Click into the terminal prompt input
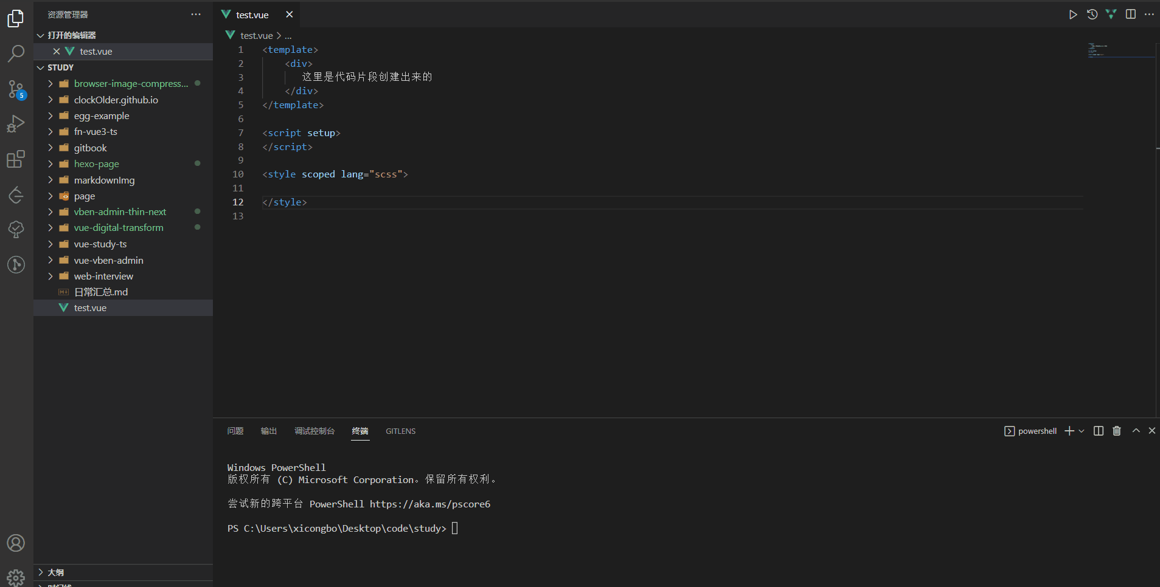Image resolution: width=1160 pixels, height=587 pixels. 455,528
